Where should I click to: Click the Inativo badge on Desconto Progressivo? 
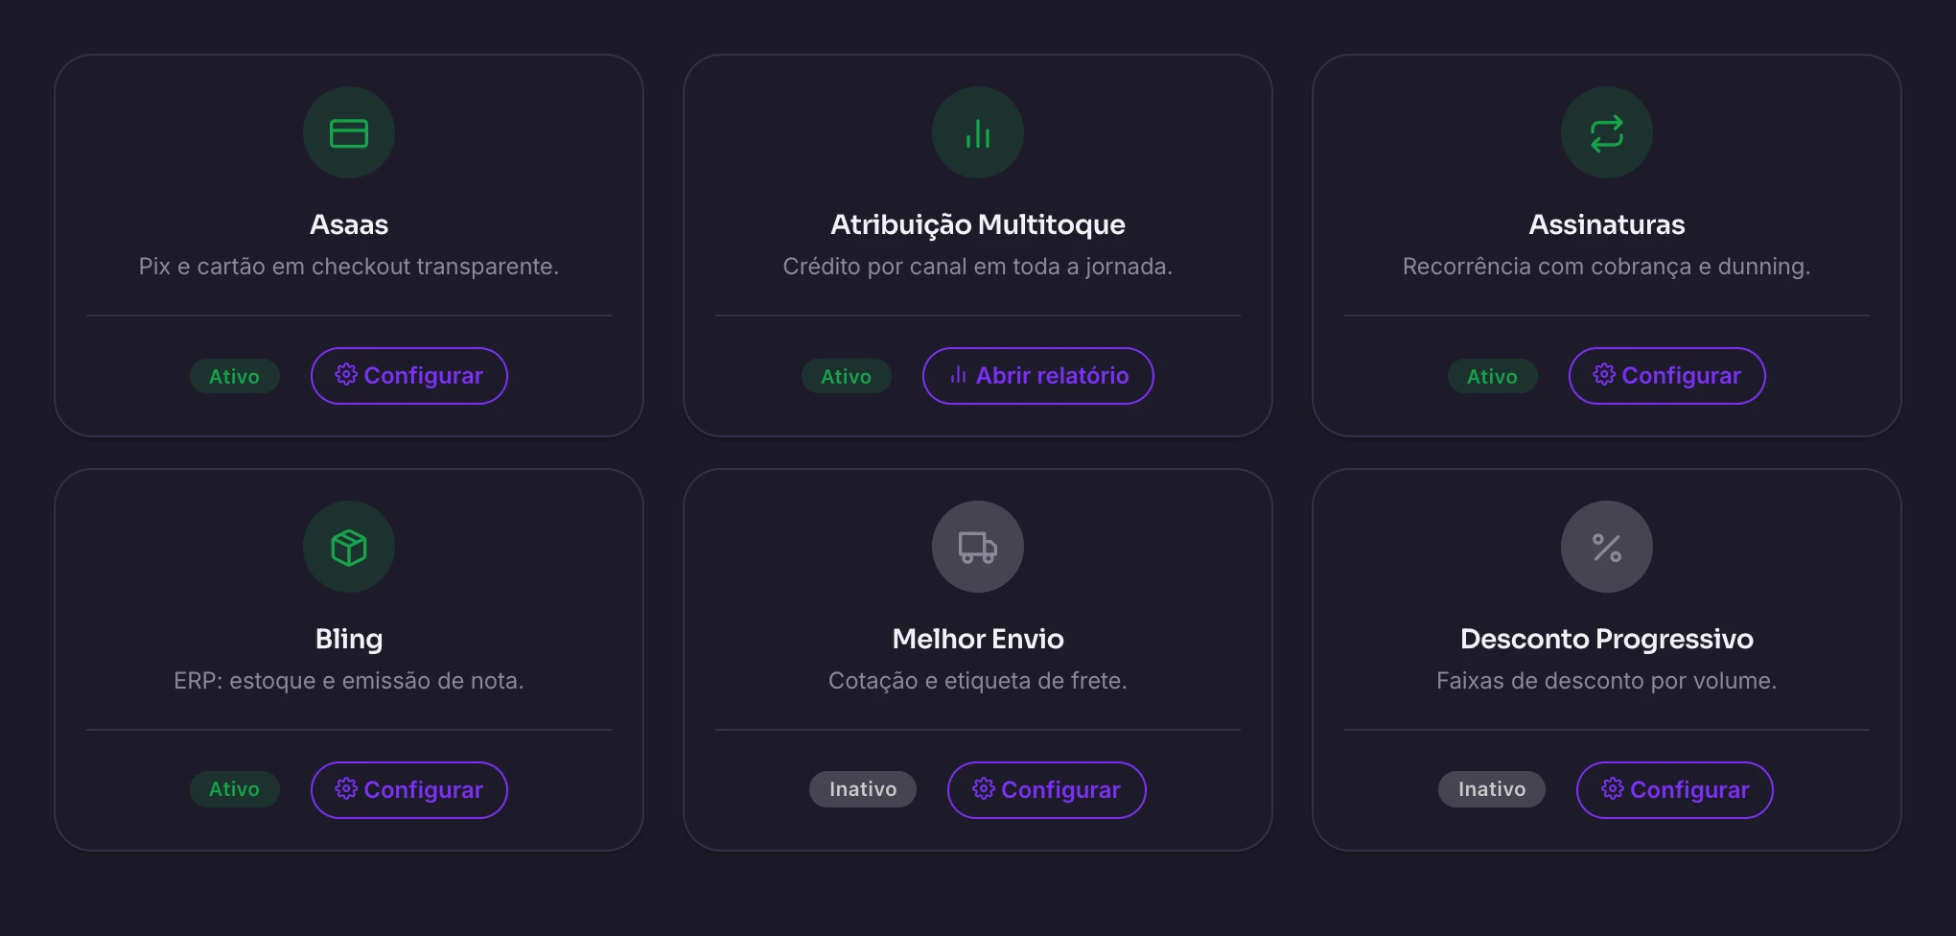pyautogui.click(x=1492, y=789)
